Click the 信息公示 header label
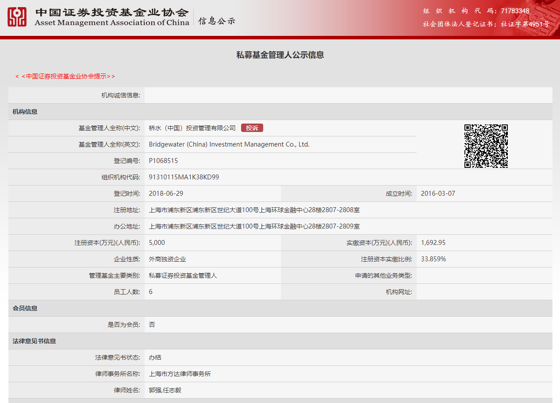The height and width of the screenshot is (403, 560). pos(215,20)
